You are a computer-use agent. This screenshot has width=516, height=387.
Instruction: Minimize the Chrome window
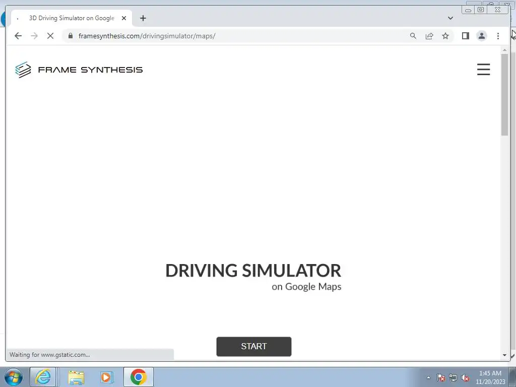468,10
